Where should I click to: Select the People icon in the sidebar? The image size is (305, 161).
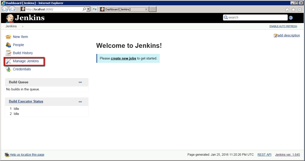click(x=8, y=45)
